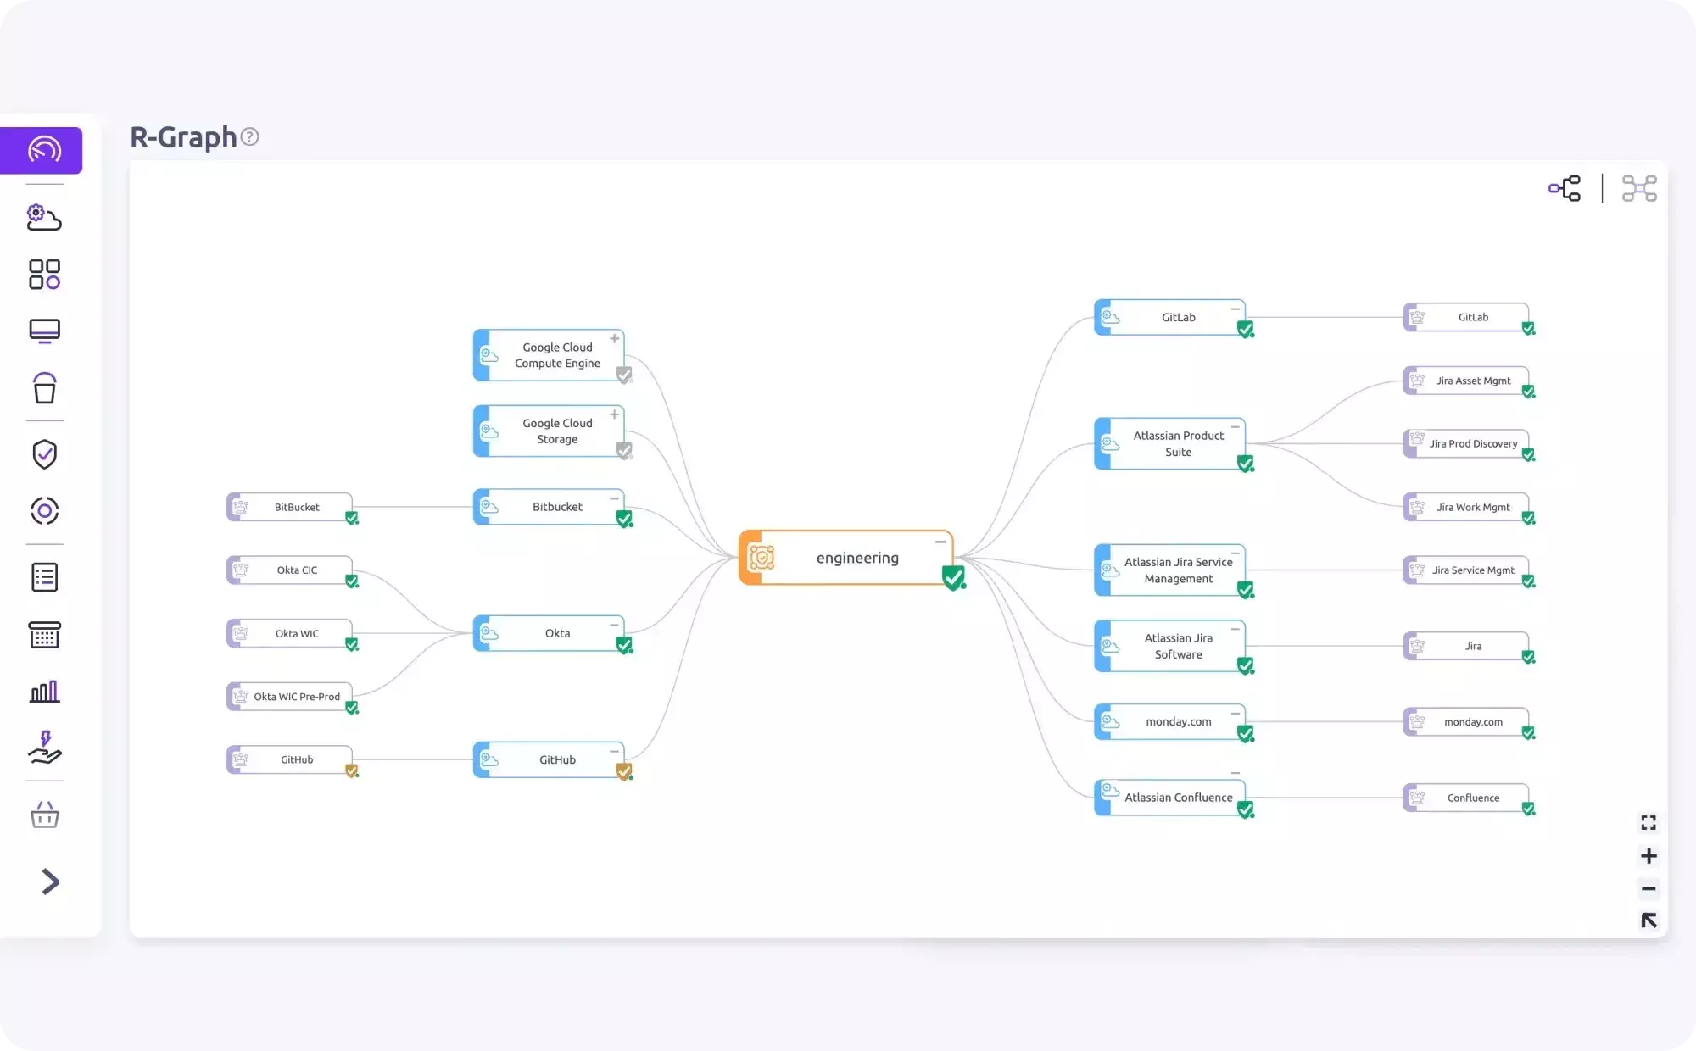Collapse the Atlassian Jira Software node

(x=1236, y=629)
